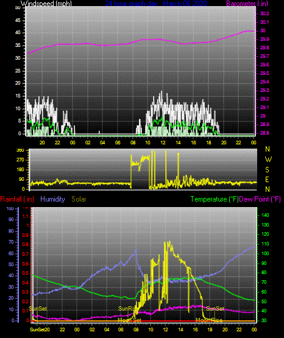Click the MoonRise marker label

(x=209, y=320)
